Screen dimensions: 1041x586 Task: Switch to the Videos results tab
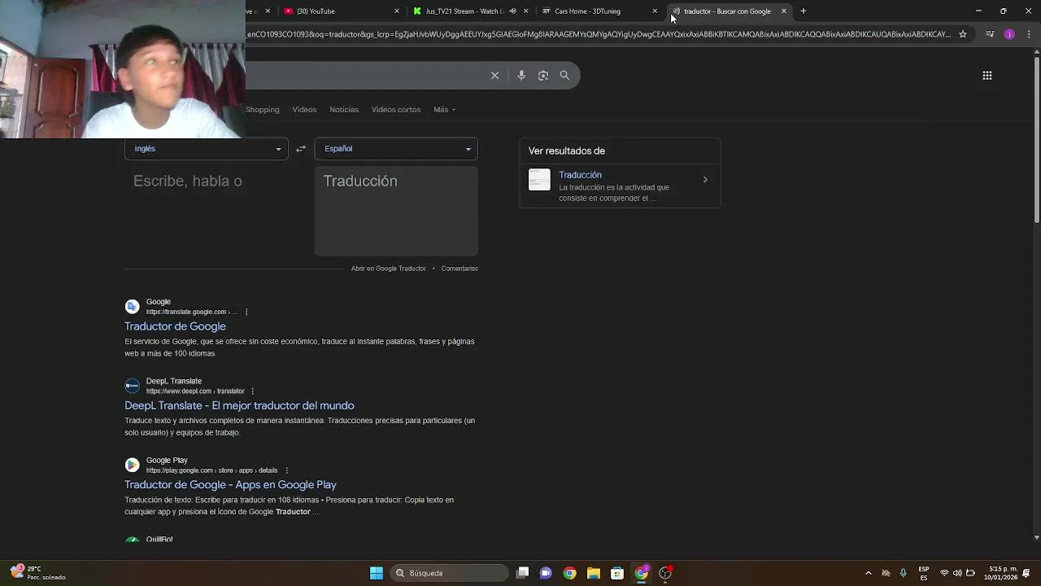click(304, 109)
